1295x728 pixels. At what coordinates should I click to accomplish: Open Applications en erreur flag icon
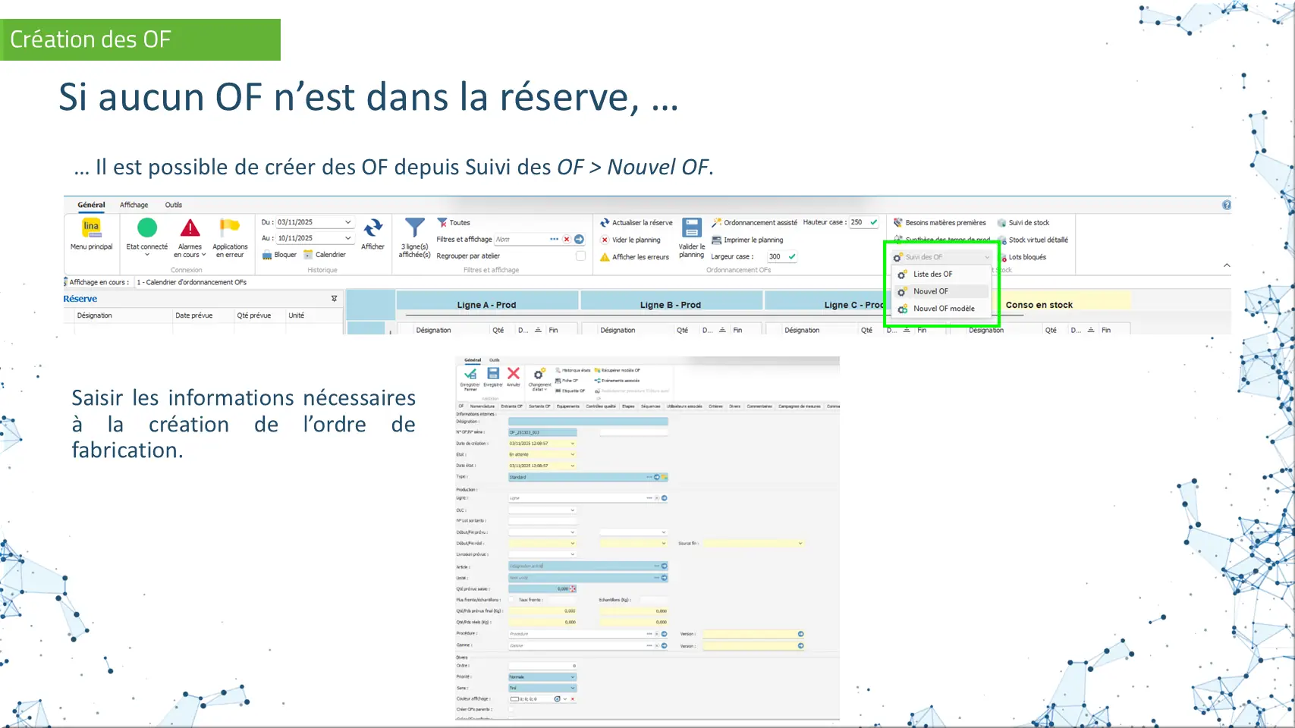click(230, 227)
